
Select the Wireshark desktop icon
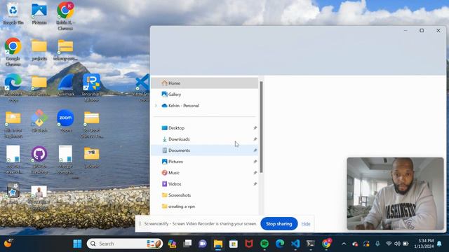click(x=65, y=85)
